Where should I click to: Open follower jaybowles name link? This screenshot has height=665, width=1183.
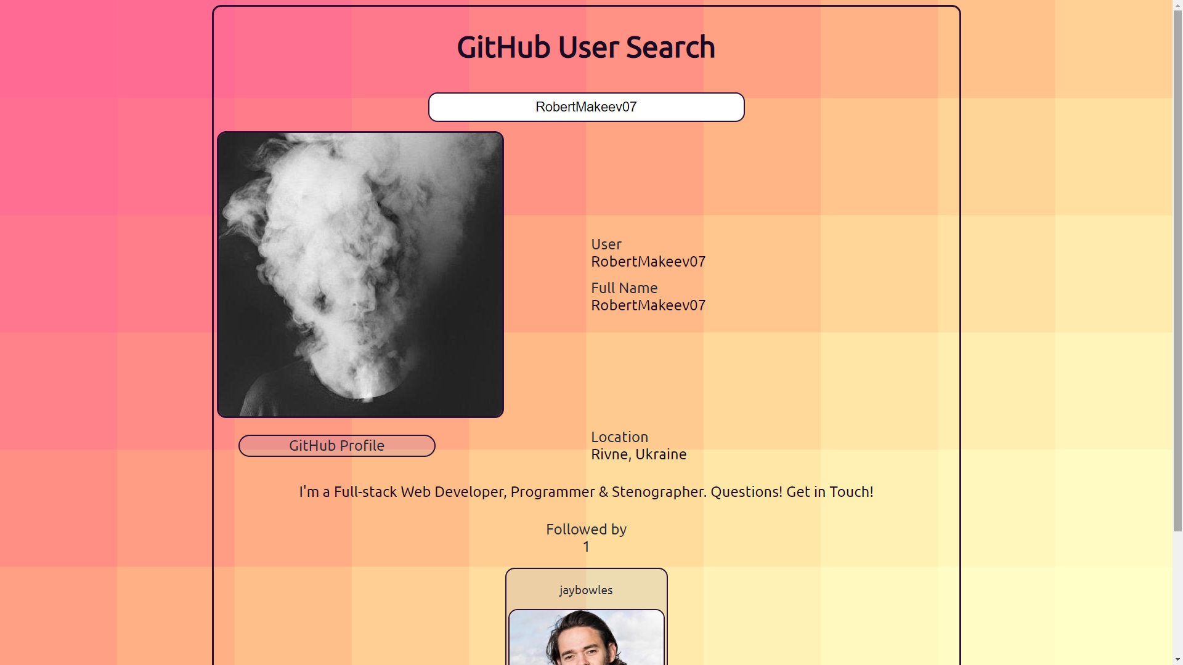click(x=586, y=590)
